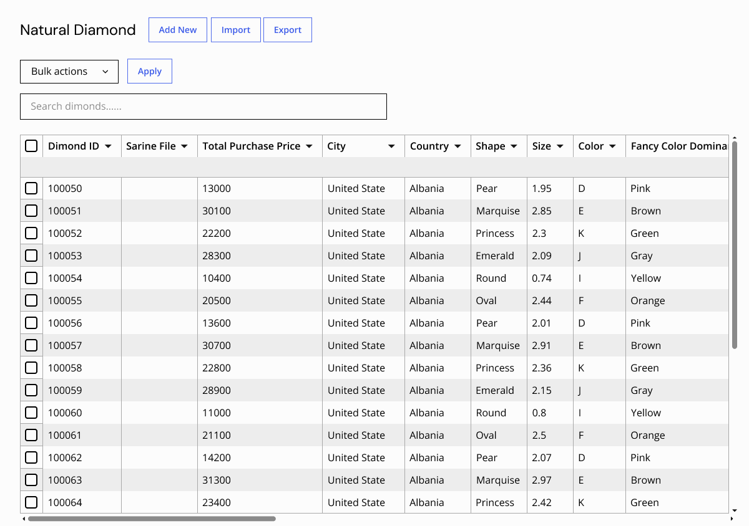Click the purchase price 31300 cell

click(260, 480)
